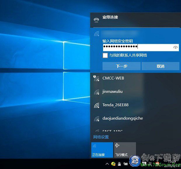181x169 pixels.
Task: Click the CMCC-WEB unsecured Wi-Fi icon
Action: pos(96,78)
